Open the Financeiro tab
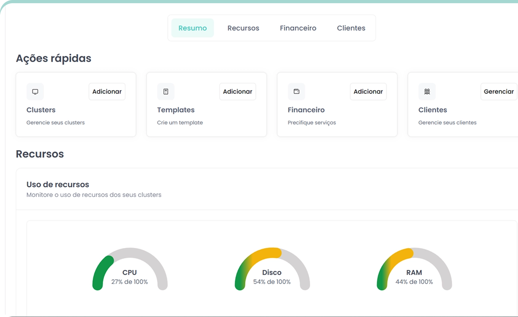The height and width of the screenshot is (317, 518). pos(298,28)
